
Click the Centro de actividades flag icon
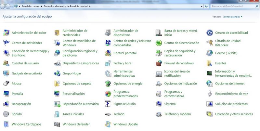[x=6, y=43]
